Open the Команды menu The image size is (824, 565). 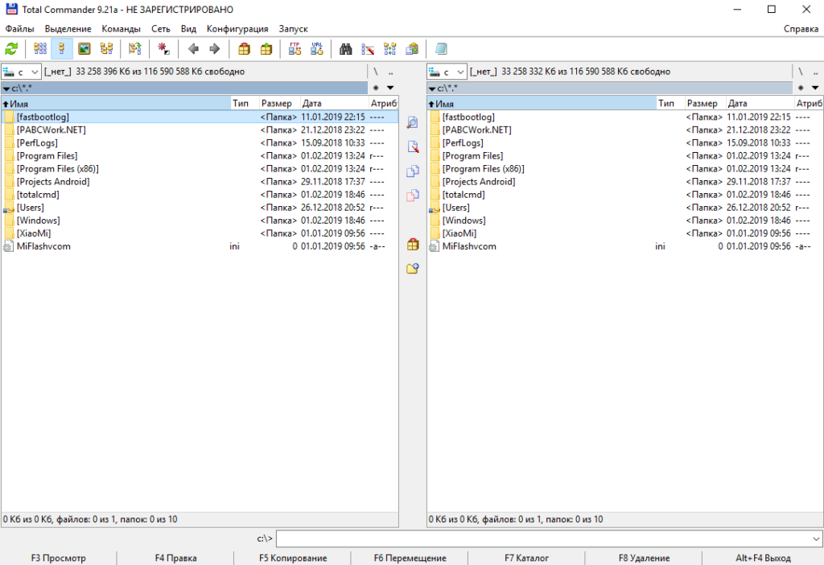coord(122,29)
